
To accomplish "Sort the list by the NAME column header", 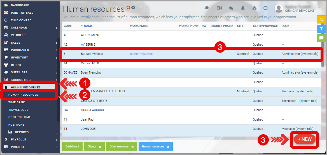I will click(88, 26).
